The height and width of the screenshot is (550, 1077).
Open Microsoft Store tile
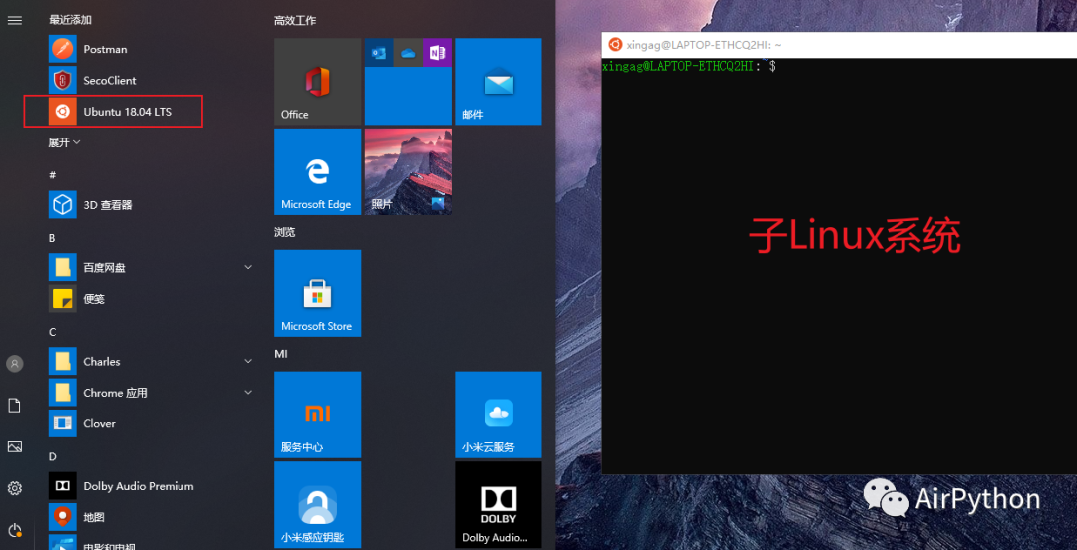pyautogui.click(x=317, y=293)
